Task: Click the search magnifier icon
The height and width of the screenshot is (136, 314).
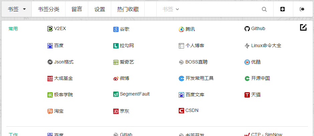Action: coord(264,9)
